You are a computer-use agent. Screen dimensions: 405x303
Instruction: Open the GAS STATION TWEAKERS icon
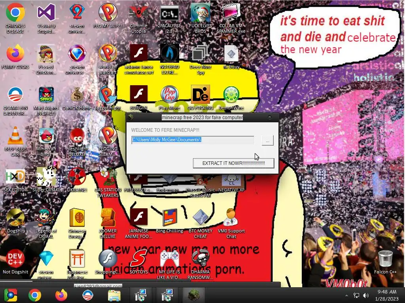click(108, 177)
